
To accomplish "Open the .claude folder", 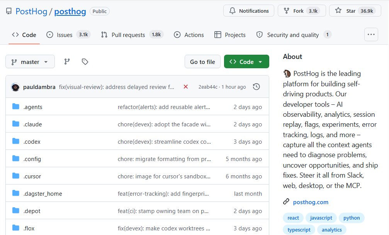I will click(32, 124).
